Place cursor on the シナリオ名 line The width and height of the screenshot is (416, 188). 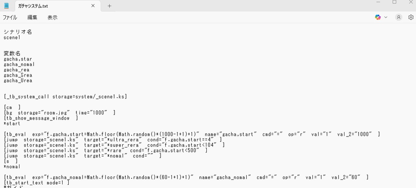18,32
